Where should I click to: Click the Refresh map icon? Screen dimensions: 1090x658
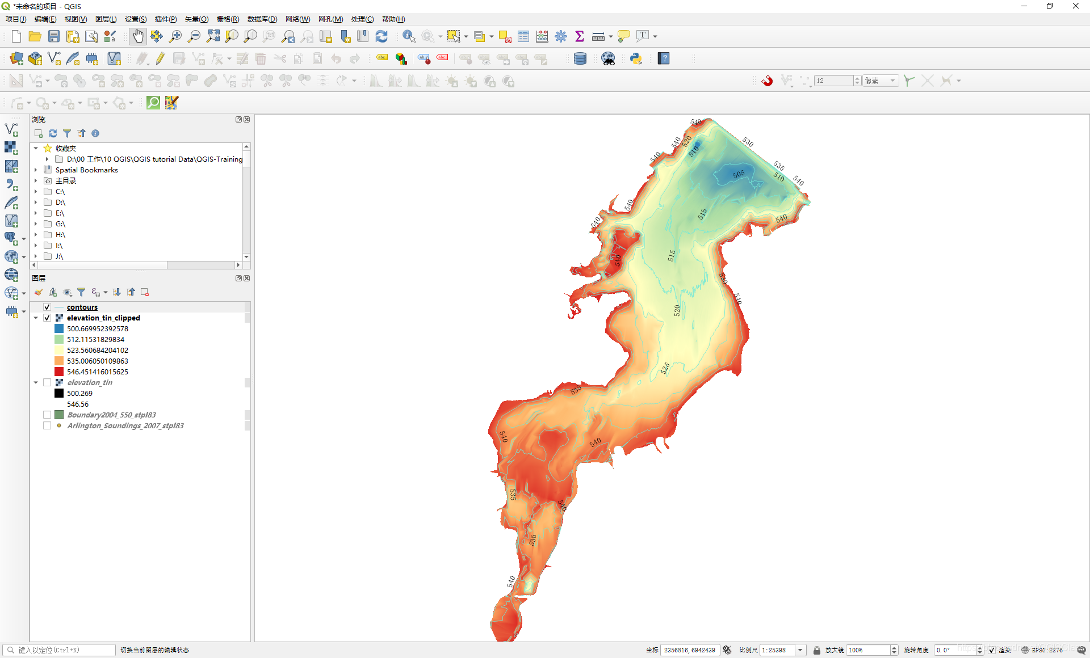pyautogui.click(x=381, y=36)
